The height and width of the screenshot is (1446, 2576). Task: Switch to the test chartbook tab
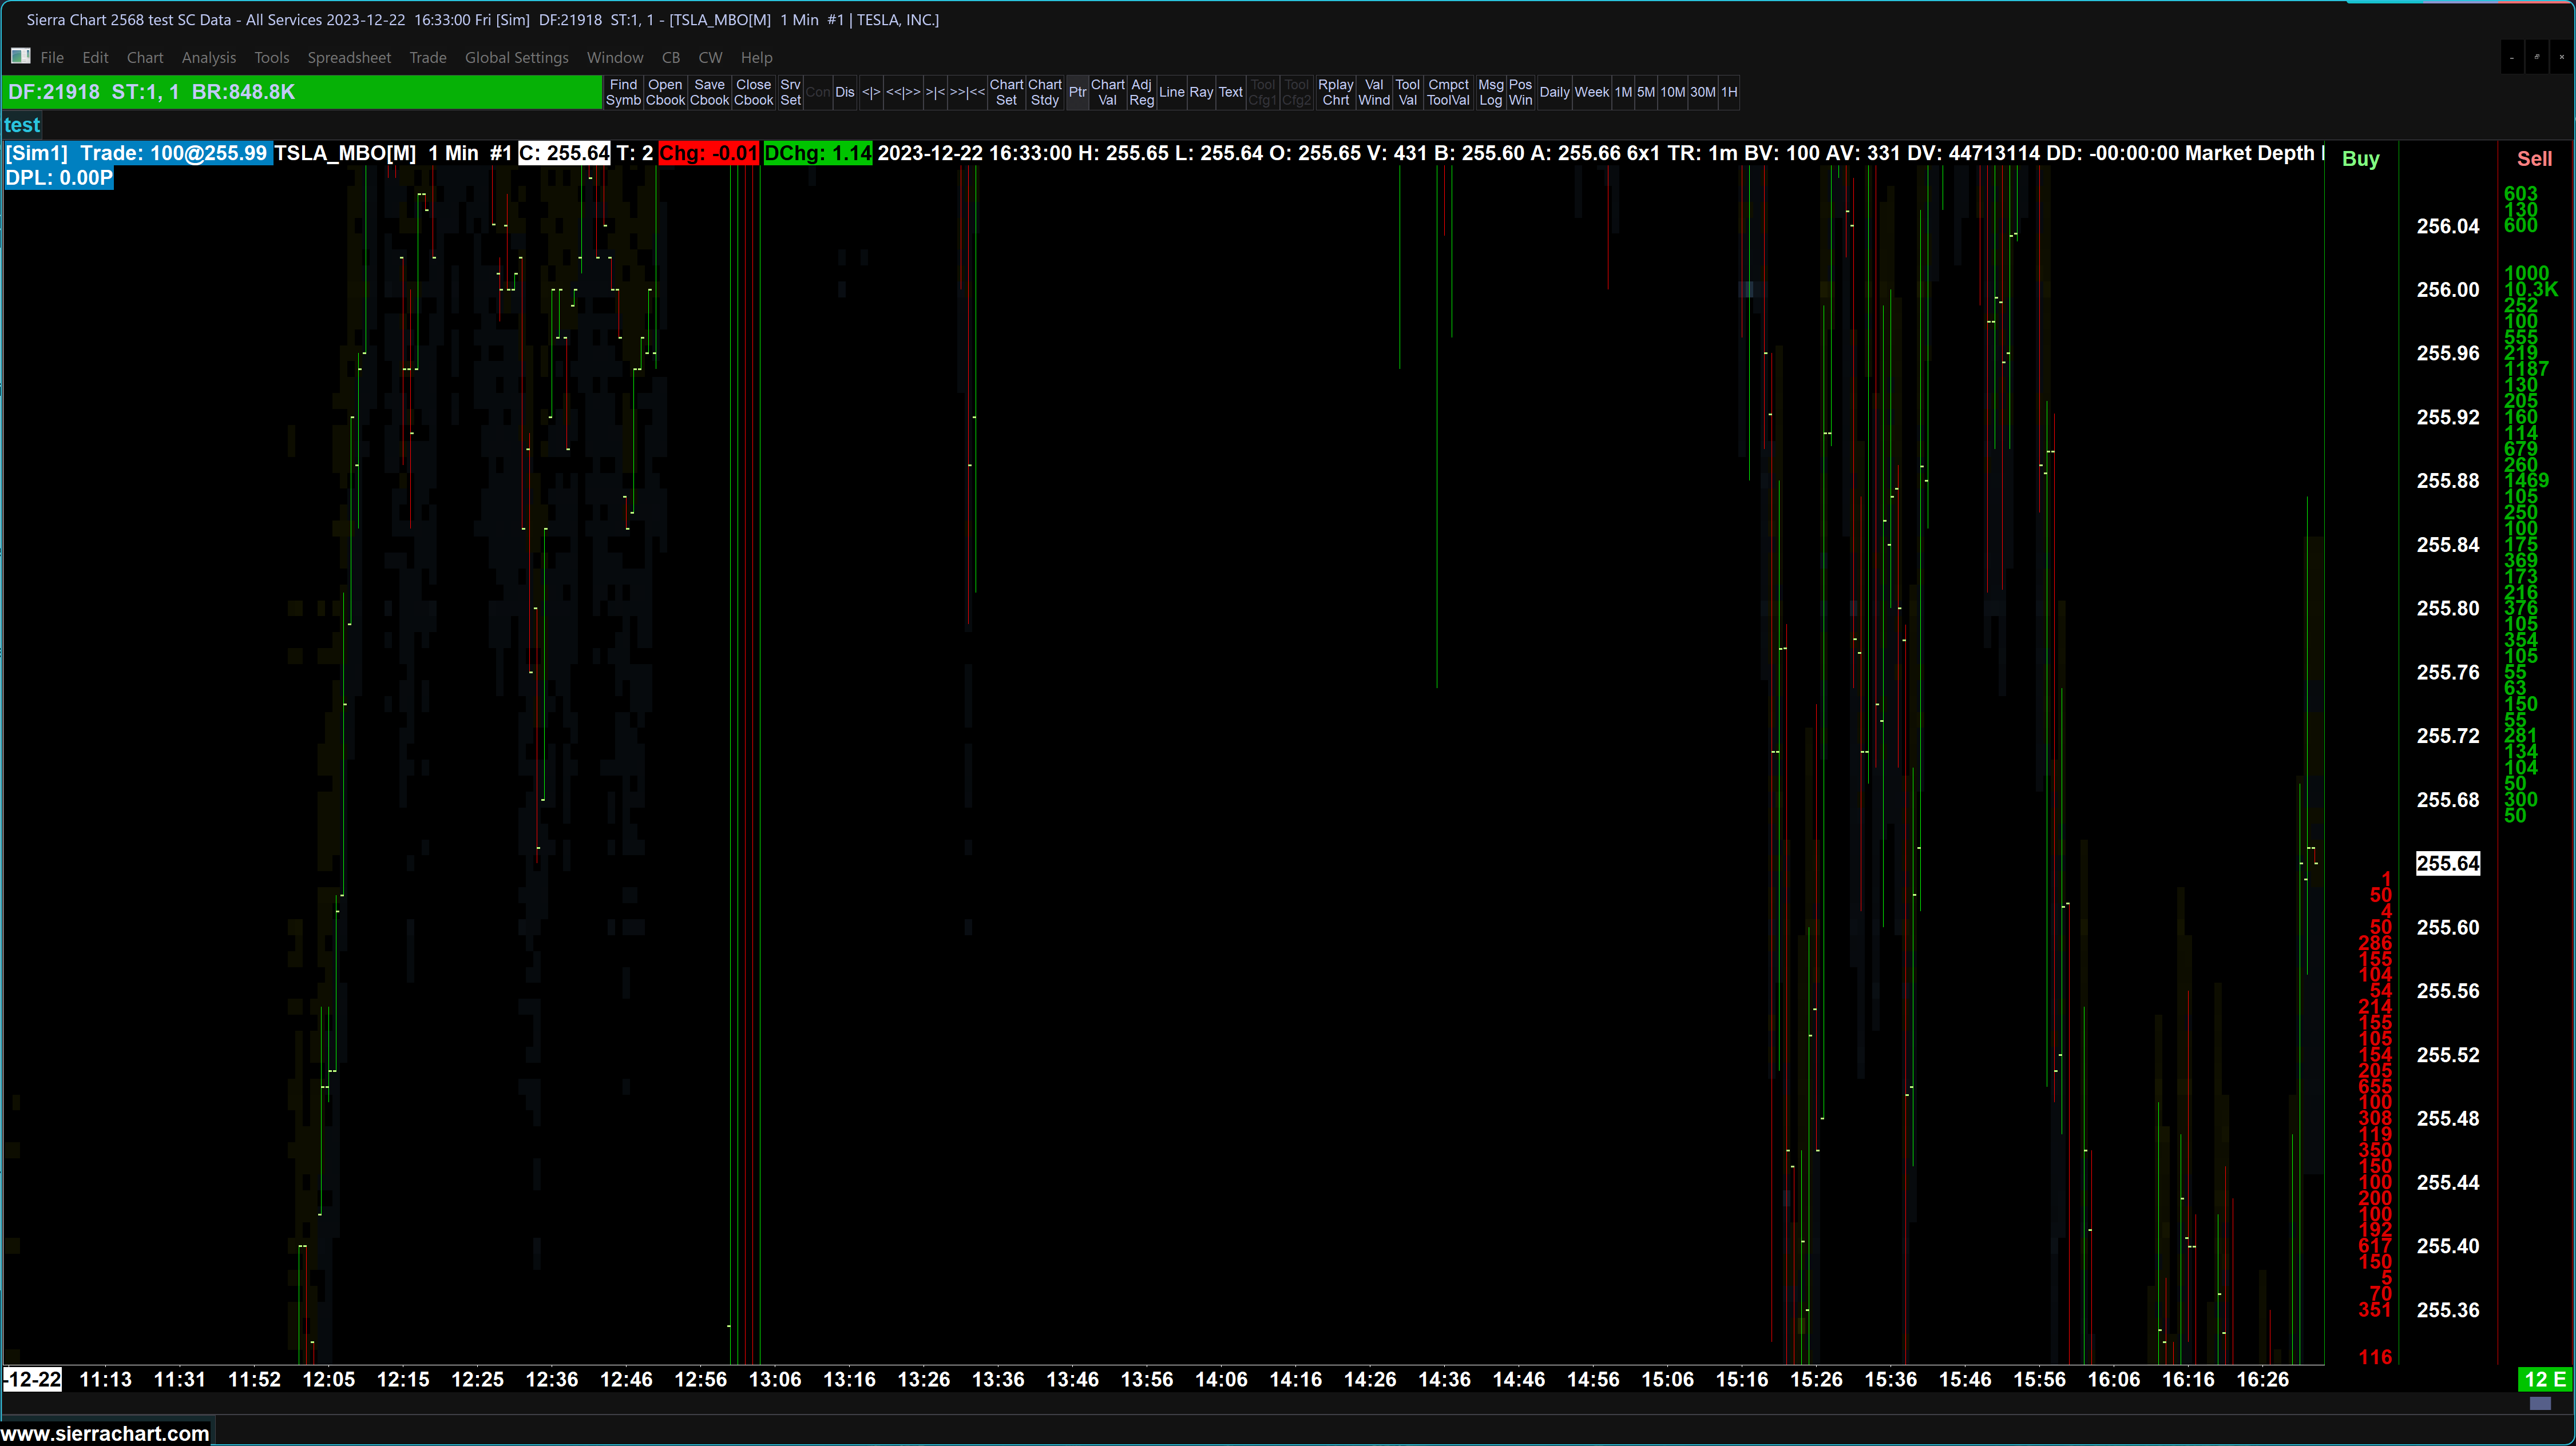coord(22,125)
